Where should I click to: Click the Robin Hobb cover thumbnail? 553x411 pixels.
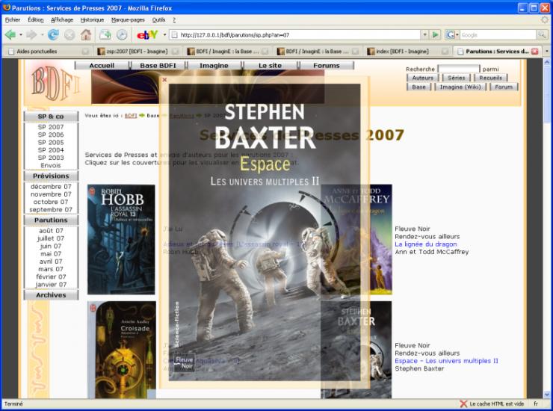tap(121, 239)
